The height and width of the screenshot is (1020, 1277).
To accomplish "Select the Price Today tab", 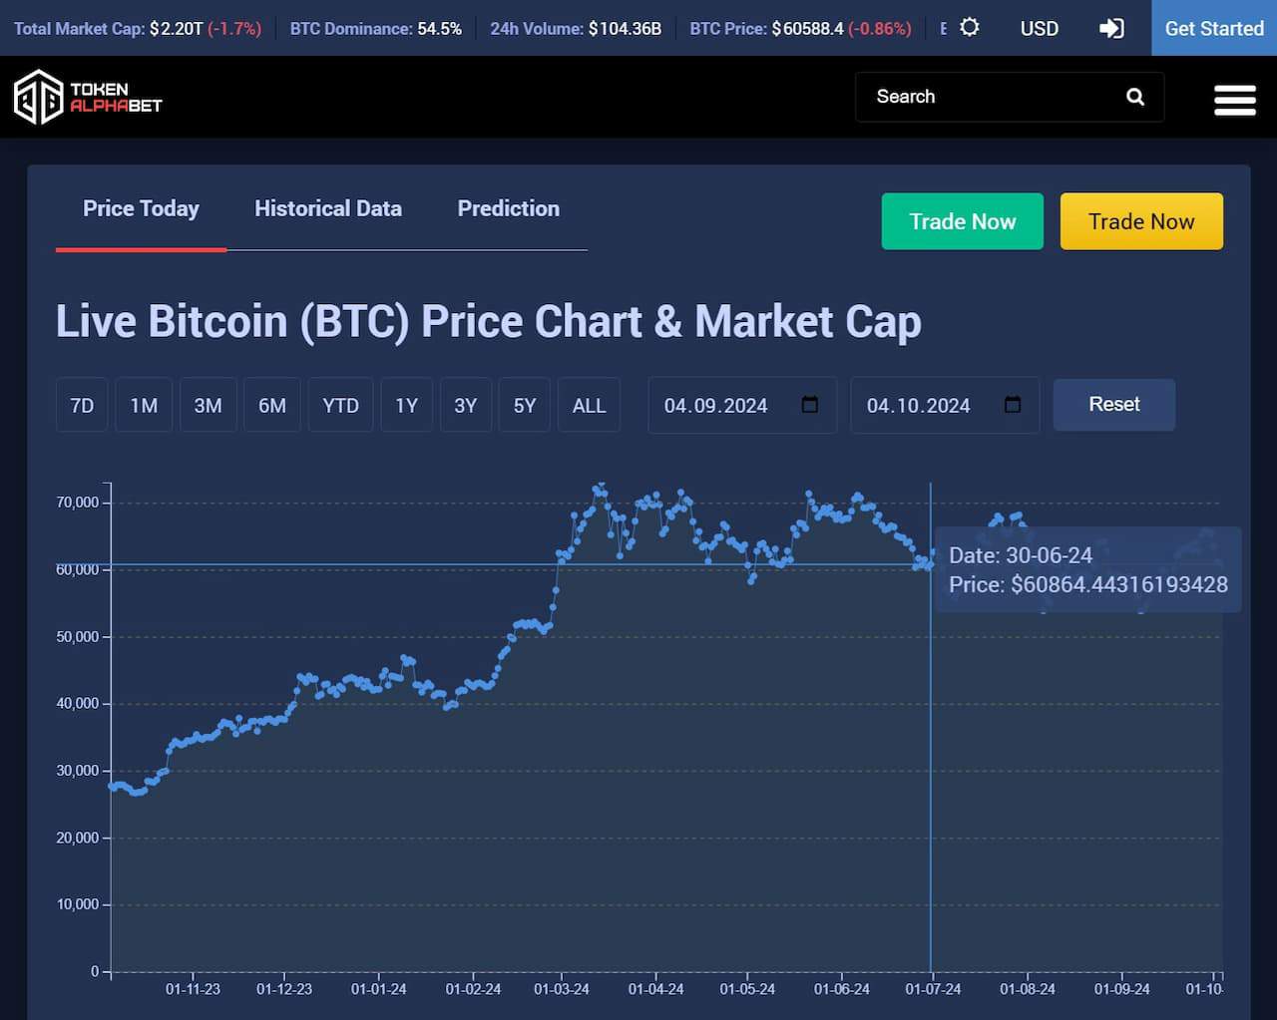I will point(141,208).
